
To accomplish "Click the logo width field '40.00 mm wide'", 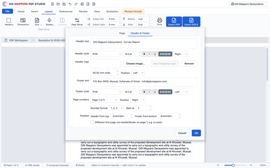I will (105, 73).
